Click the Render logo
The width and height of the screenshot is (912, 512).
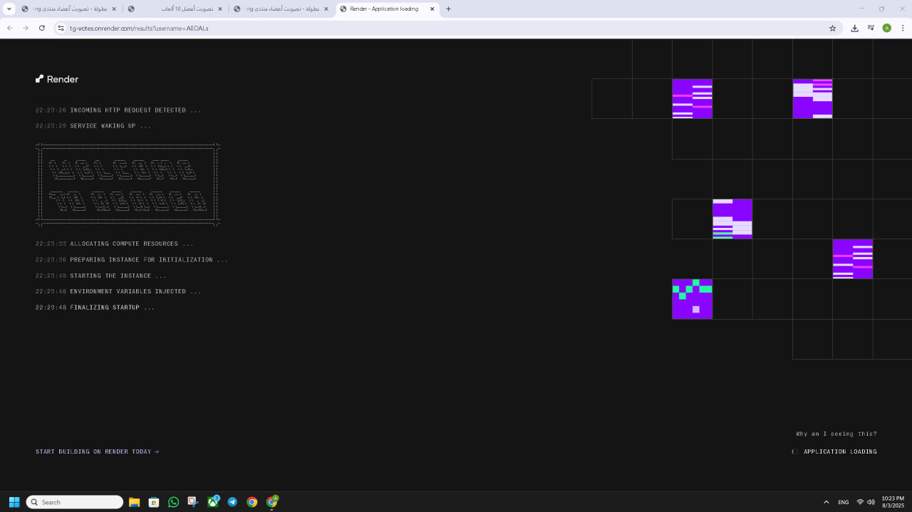57,79
